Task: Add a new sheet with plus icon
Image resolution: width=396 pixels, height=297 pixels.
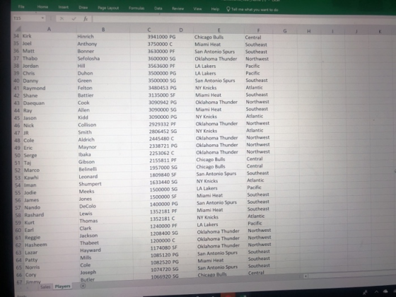Action: coord(83,286)
